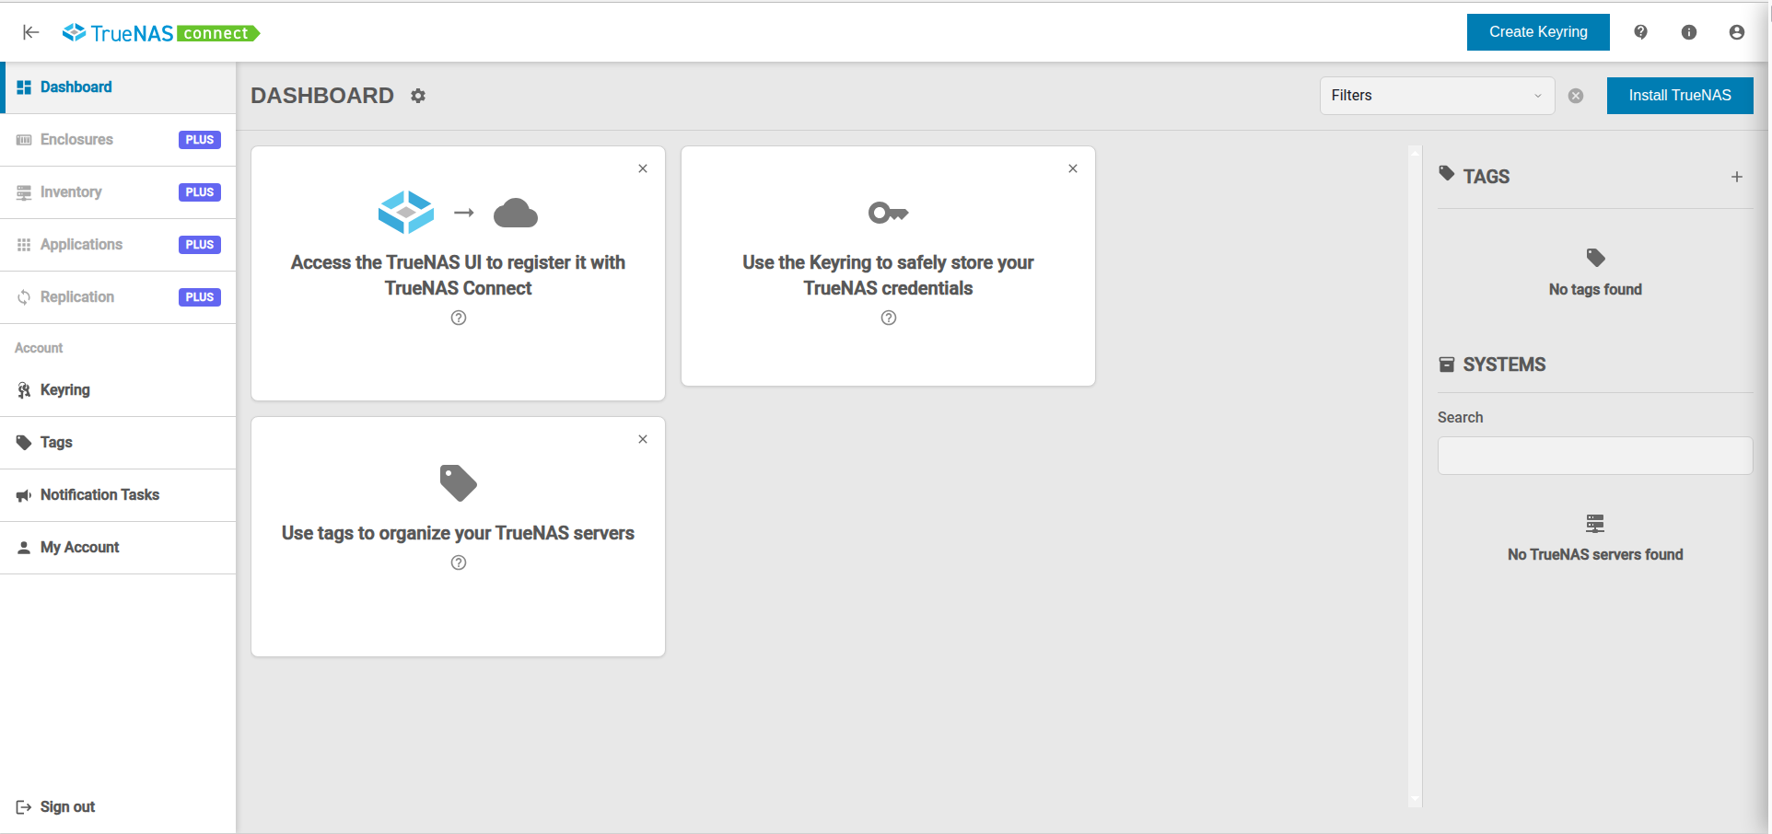This screenshot has height=834, width=1772.
Task: Click the DASHBOARD page title
Action: pyautogui.click(x=322, y=96)
